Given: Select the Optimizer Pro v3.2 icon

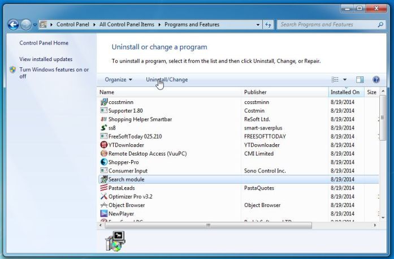Looking at the screenshot, I should 104,196.
